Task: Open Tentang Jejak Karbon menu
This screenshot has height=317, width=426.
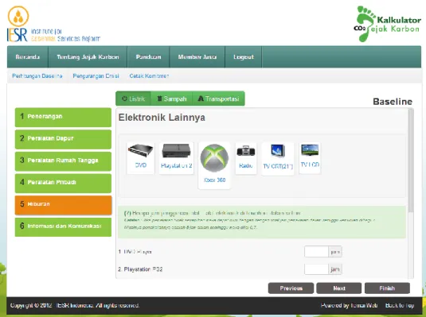Action: 88,57
